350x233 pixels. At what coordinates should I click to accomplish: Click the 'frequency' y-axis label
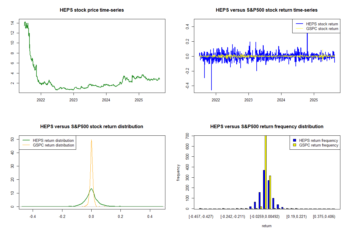coord(178,172)
